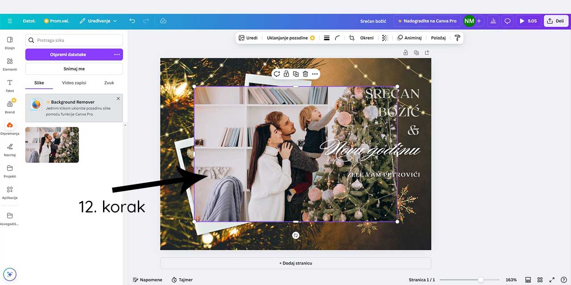Expand the Uređivanje dropdown in the top bar
The height and width of the screenshot is (285, 571).
pyautogui.click(x=98, y=20)
